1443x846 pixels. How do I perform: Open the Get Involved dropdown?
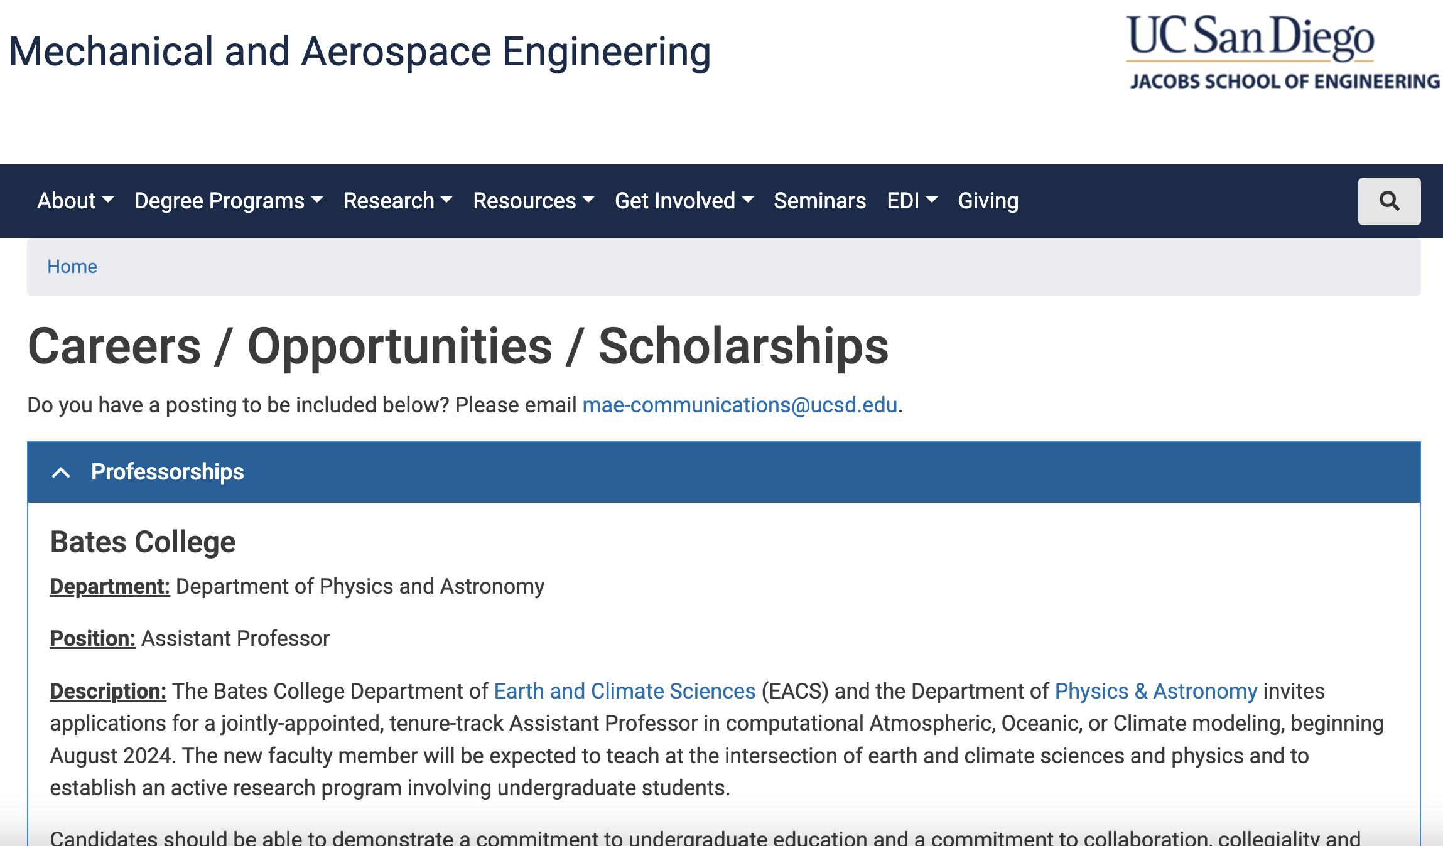[684, 201]
